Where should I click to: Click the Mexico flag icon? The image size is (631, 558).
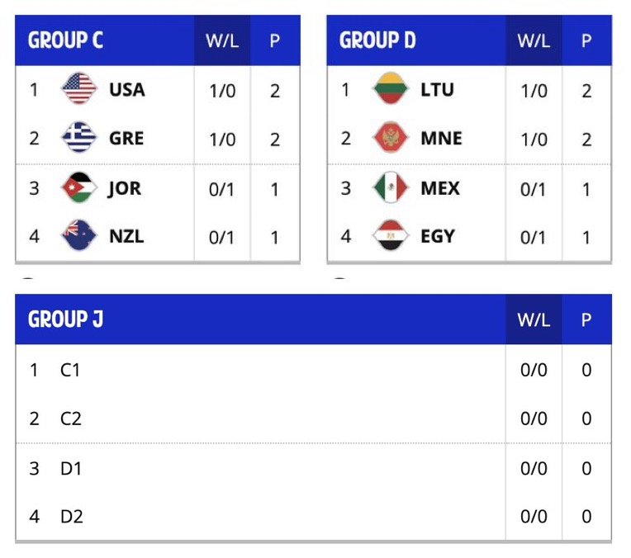[x=391, y=187]
